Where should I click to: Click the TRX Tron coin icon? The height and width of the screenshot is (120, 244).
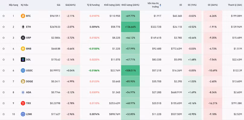coord(23,103)
